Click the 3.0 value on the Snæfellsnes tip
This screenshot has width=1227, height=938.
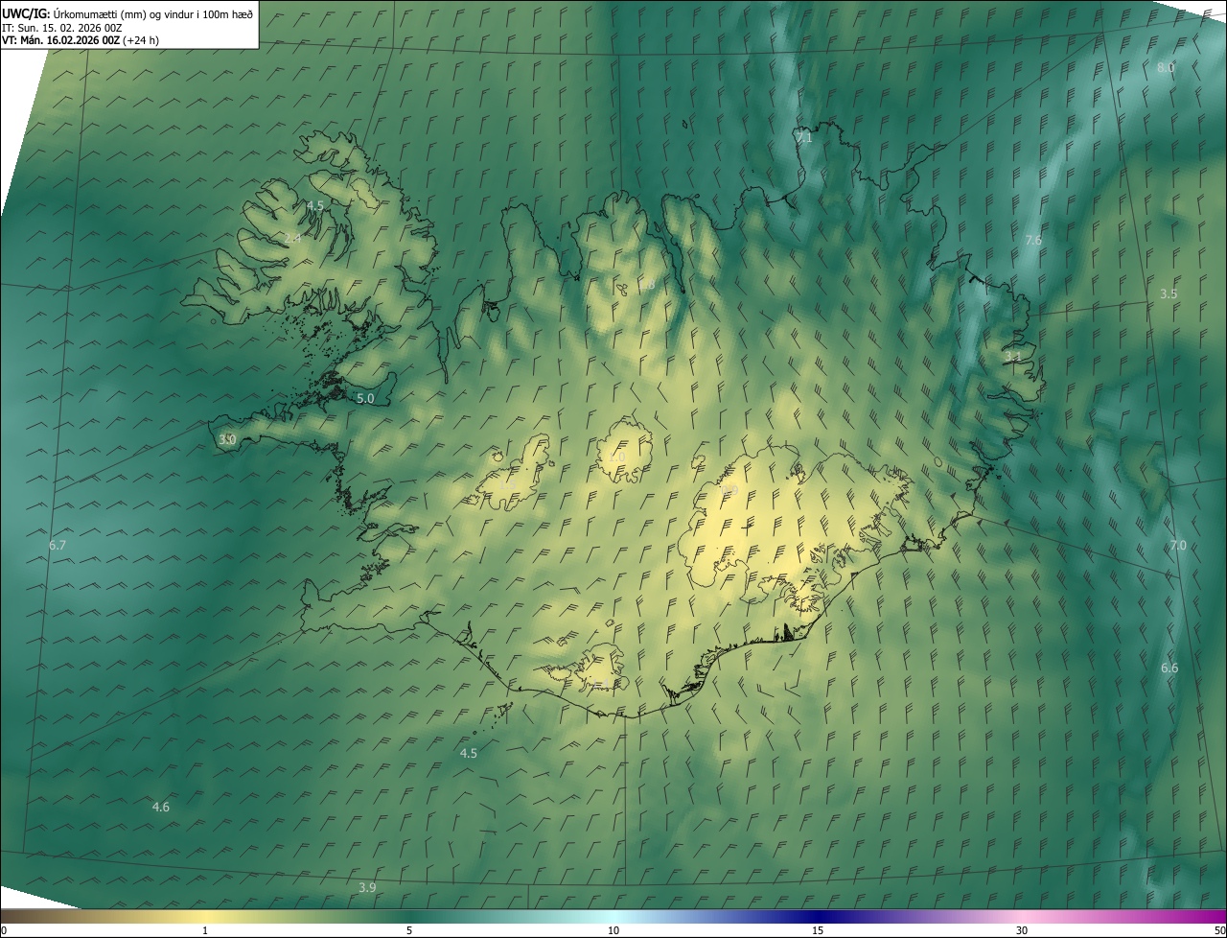coord(227,439)
